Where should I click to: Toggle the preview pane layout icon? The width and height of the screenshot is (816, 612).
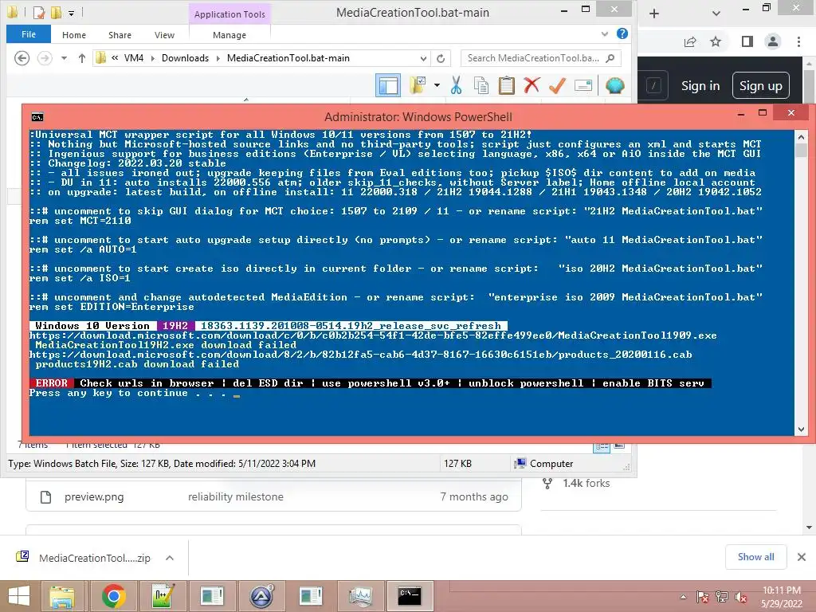click(x=388, y=85)
